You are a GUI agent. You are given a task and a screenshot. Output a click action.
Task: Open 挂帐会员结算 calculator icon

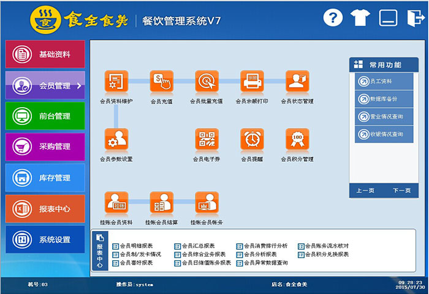[161, 202]
